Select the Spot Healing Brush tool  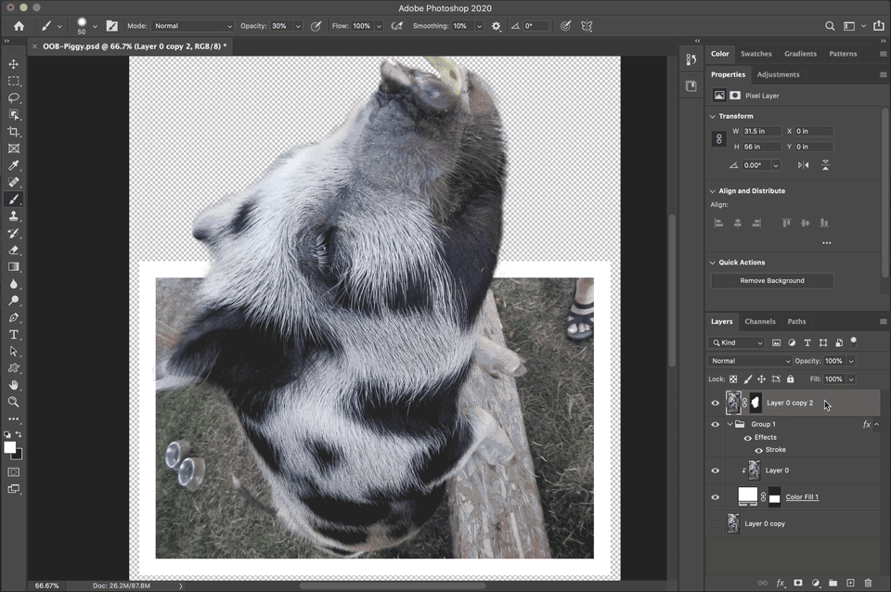click(14, 183)
